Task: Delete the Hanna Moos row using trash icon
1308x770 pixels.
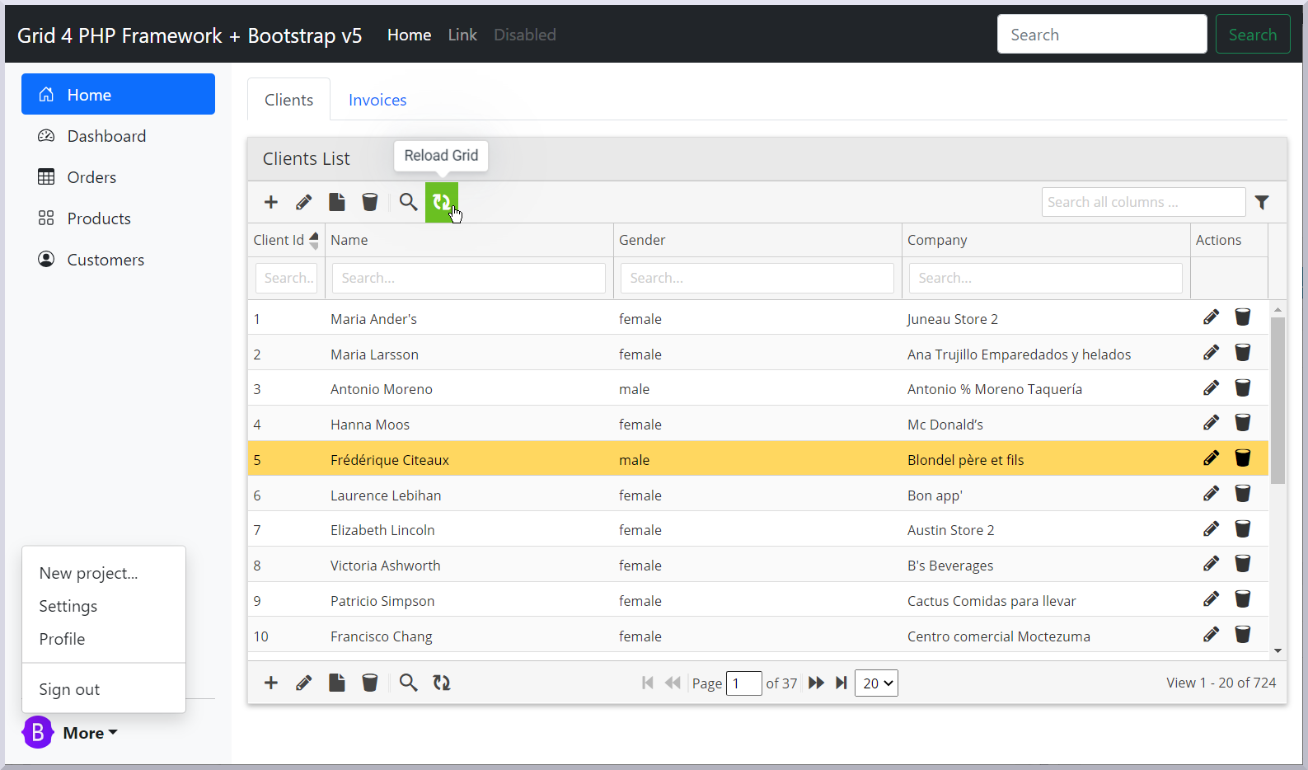Action: 1242,423
